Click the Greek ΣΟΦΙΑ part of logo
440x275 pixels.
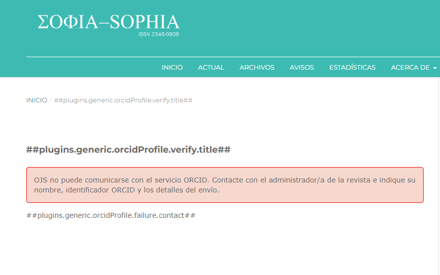point(68,22)
